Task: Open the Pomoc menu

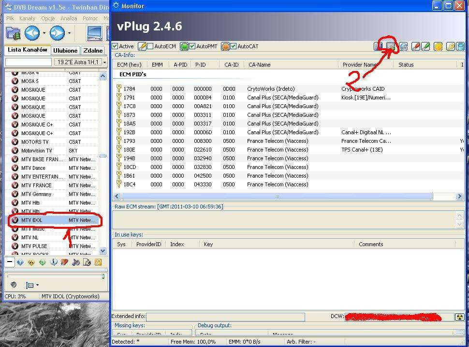Action: (90, 18)
